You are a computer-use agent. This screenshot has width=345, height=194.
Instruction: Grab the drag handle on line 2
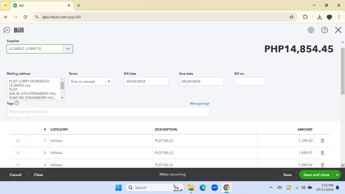click(x=18, y=153)
